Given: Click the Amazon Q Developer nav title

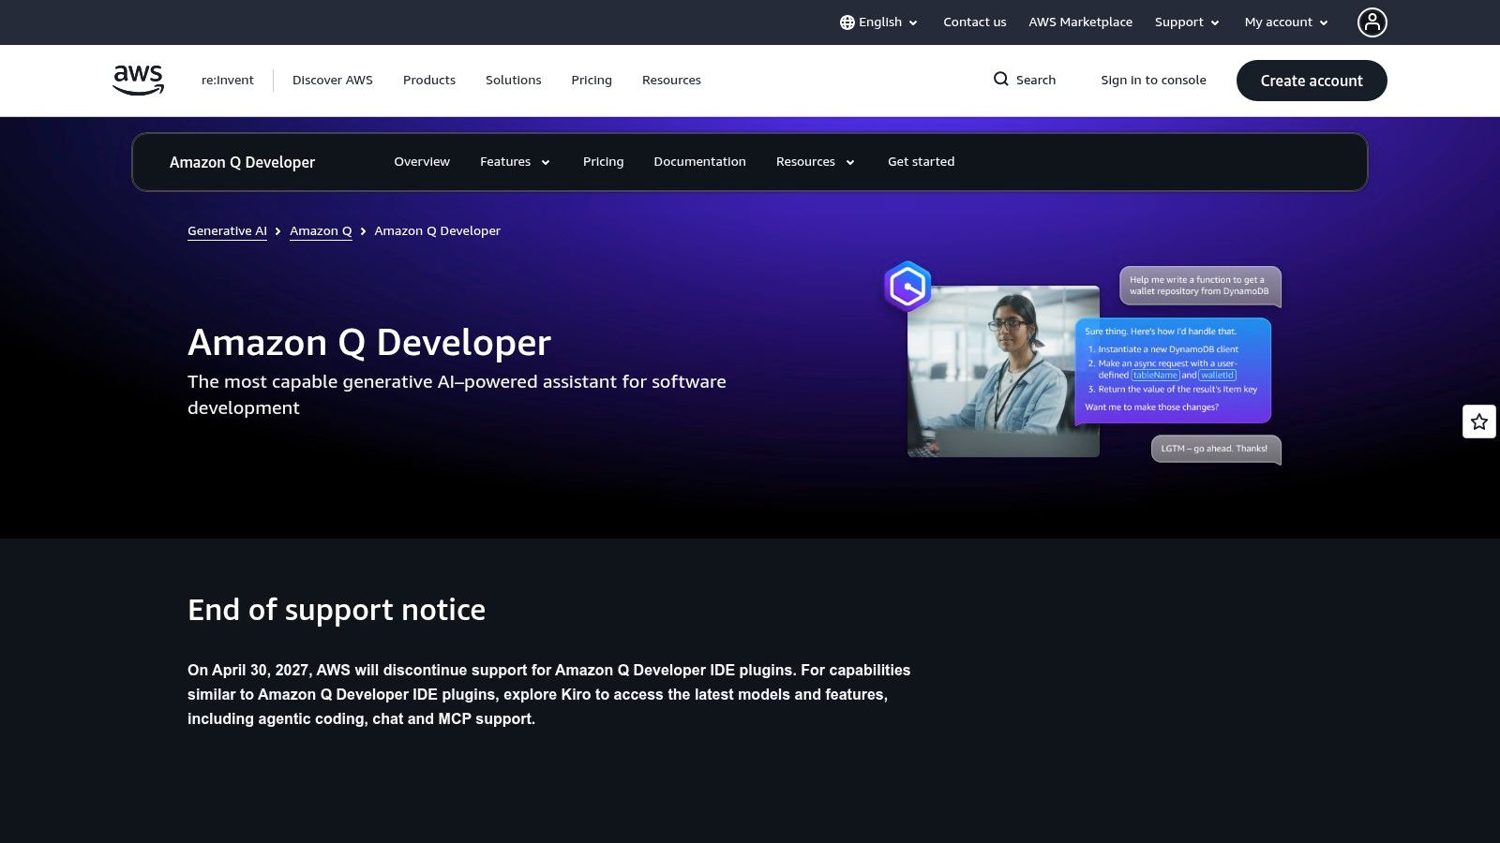Looking at the screenshot, I should coord(242,163).
